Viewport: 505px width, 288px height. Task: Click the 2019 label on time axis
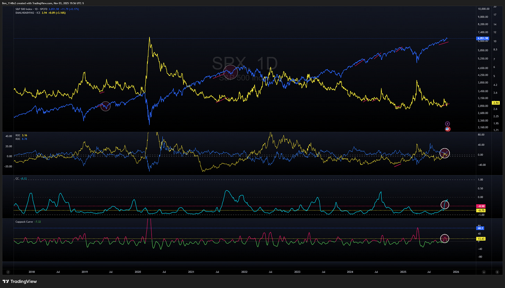point(84,272)
